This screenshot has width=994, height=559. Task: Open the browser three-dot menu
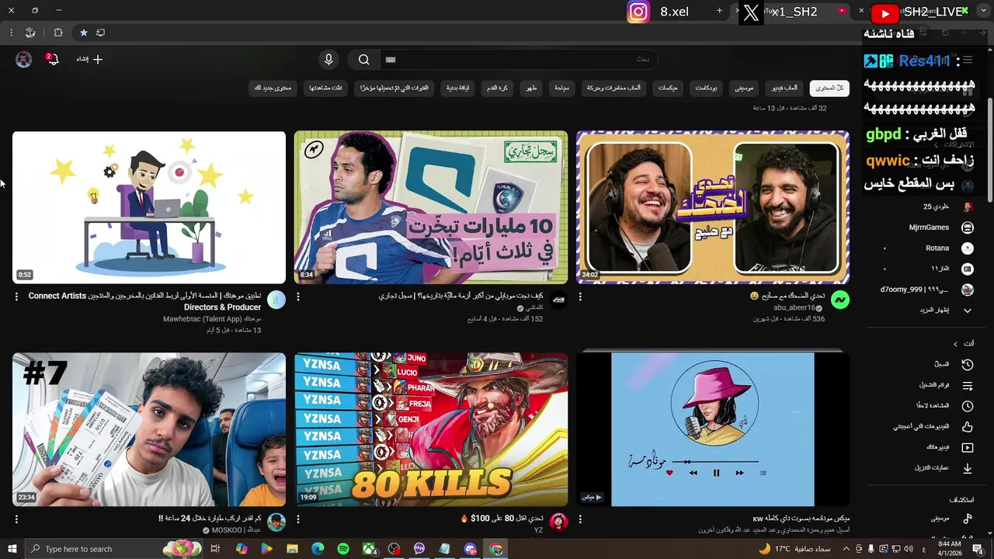[x=11, y=33]
